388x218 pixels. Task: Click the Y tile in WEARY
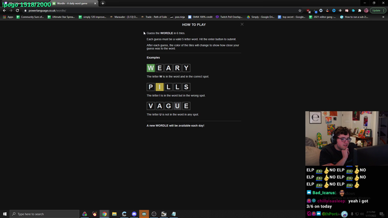pyautogui.click(x=186, y=68)
